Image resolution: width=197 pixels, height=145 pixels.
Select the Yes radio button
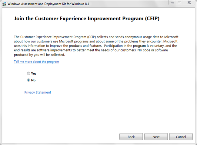[x=28, y=73]
